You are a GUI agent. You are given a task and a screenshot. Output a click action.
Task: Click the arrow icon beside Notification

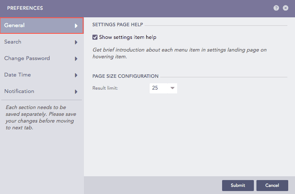76,91
